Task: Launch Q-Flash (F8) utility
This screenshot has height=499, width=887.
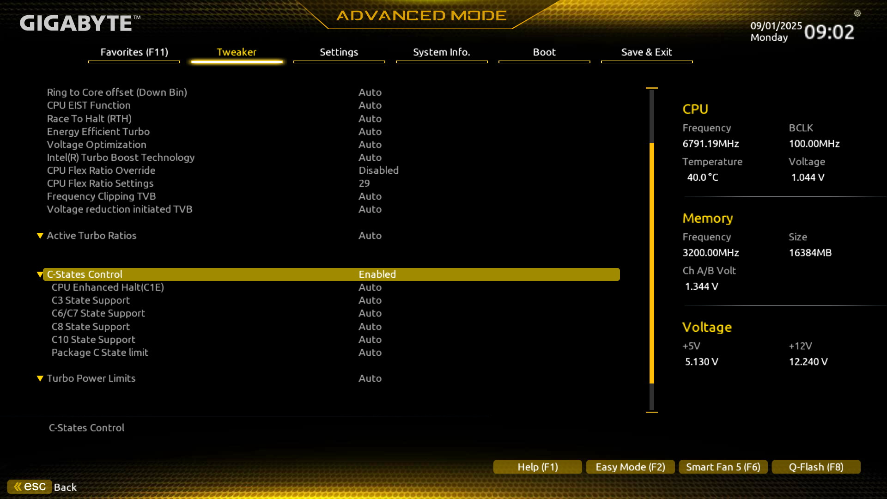Action: point(816,467)
